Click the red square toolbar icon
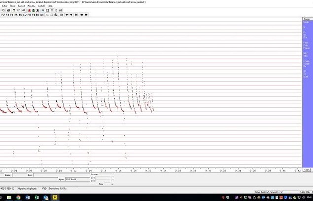This screenshot has width=313, height=201. 29,10
